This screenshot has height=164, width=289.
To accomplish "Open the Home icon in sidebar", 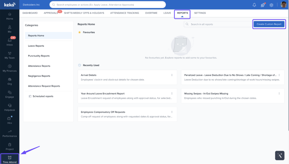I will (10, 16).
